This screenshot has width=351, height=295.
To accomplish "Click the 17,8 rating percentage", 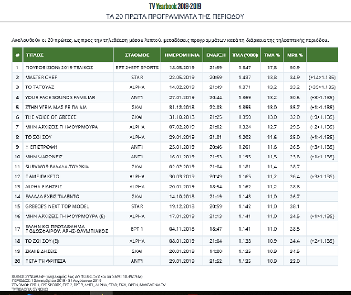I will coord(272,68).
